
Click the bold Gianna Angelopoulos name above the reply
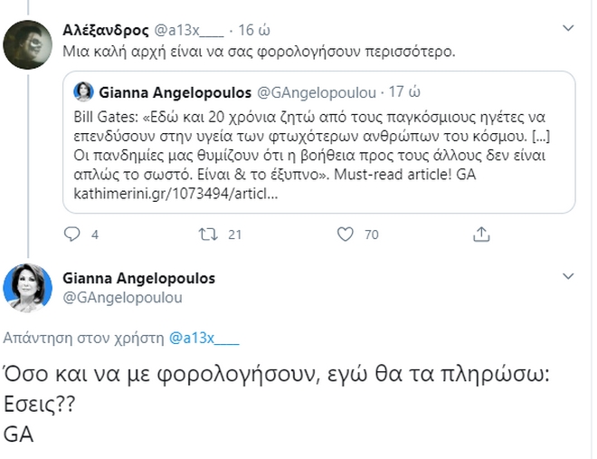point(137,277)
